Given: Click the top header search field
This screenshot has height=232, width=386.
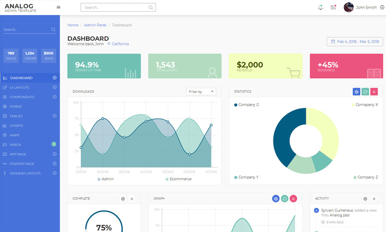Looking at the screenshot, I should [116, 7].
